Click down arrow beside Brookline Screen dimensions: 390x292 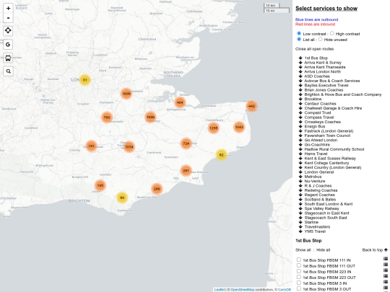(300, 99)
